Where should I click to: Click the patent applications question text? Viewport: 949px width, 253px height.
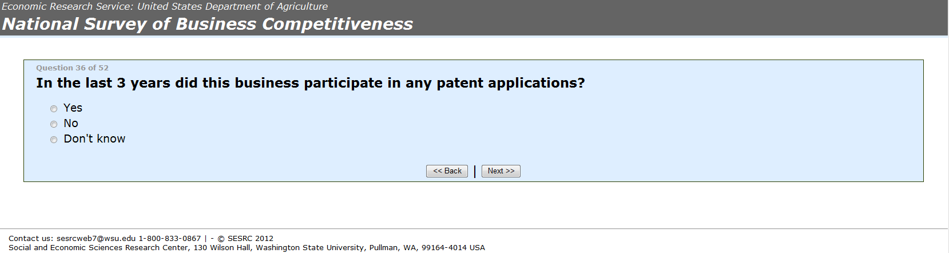(310, 84)
